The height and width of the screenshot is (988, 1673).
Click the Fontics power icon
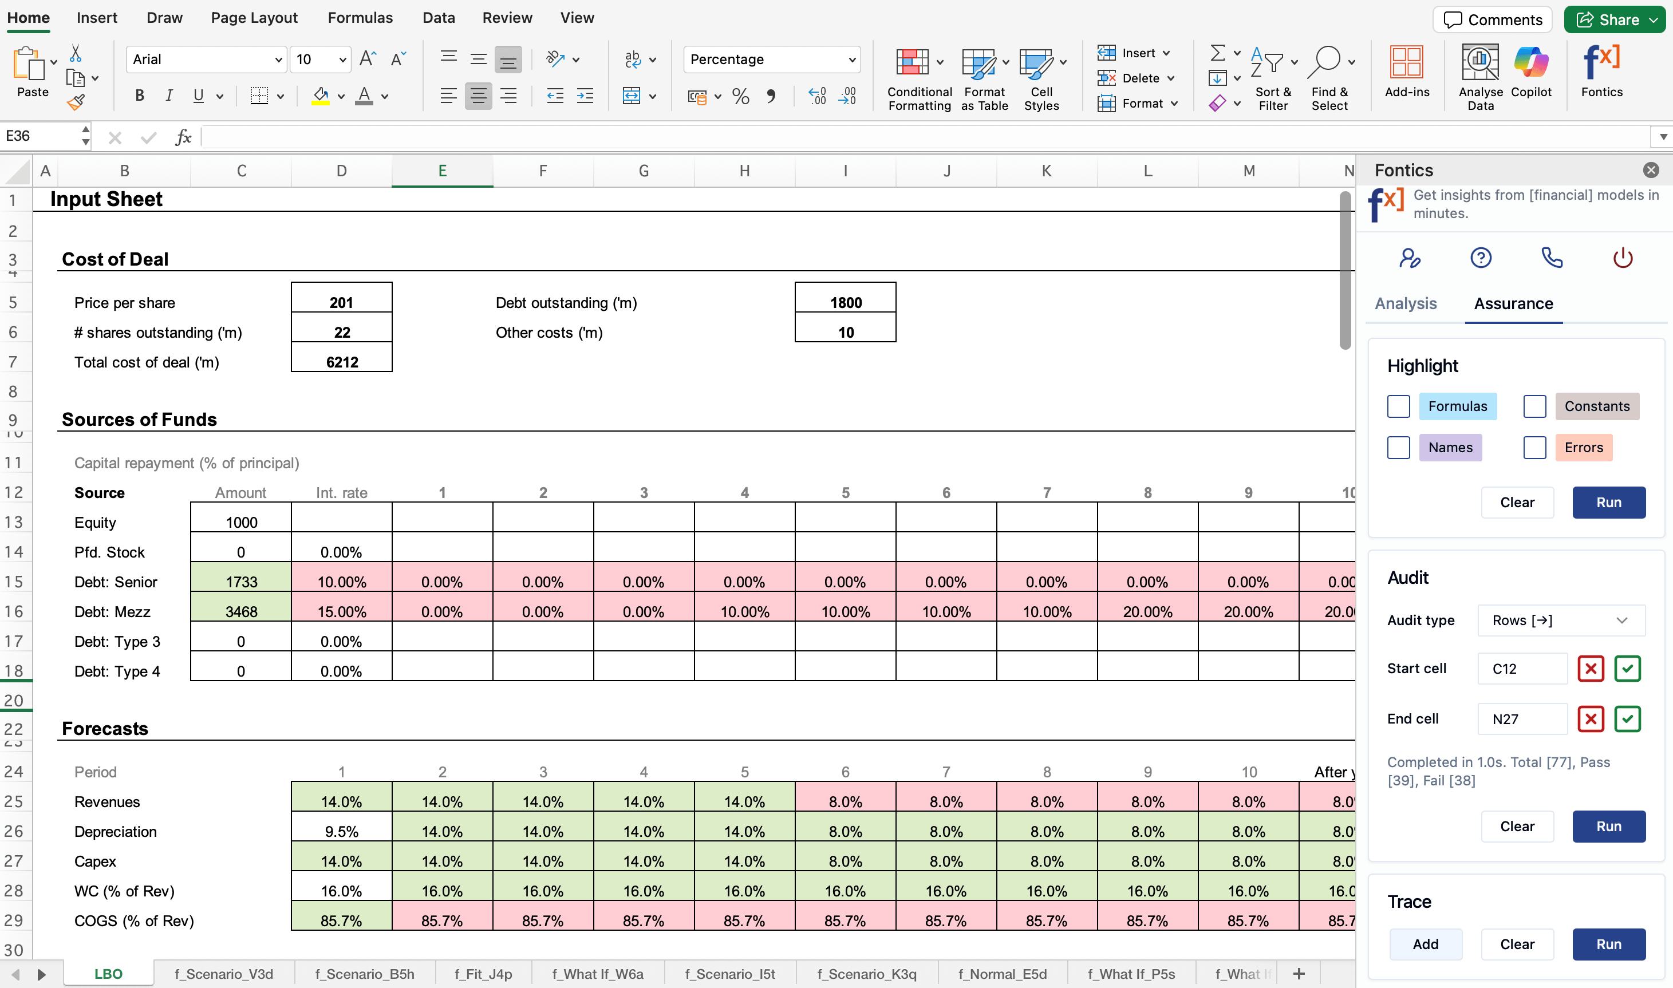[1623, 258]
